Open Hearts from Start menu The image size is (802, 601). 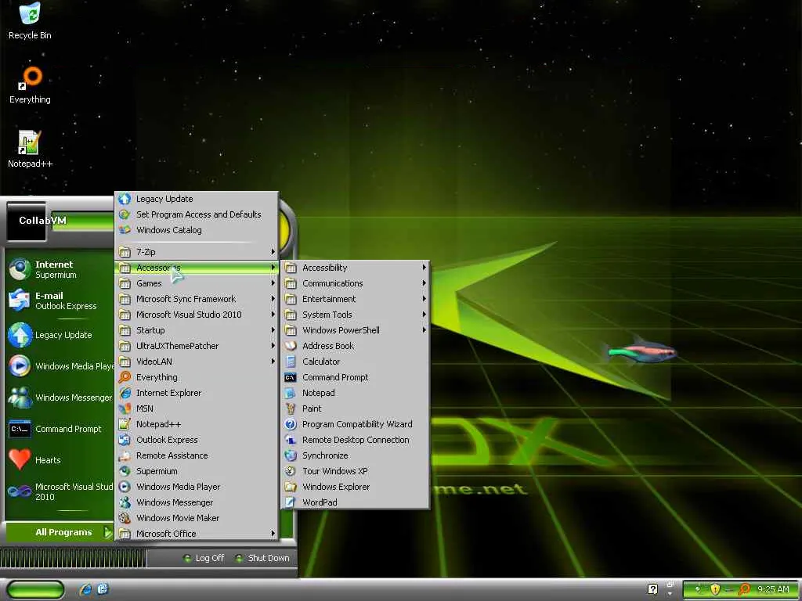(x=60, y=460)
